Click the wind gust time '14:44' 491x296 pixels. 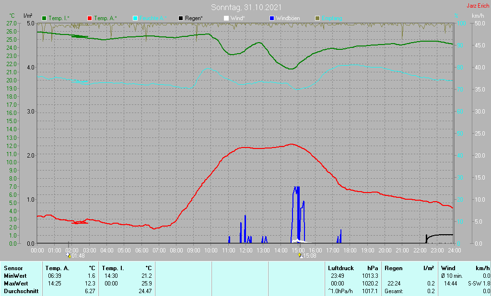(451, 284)
